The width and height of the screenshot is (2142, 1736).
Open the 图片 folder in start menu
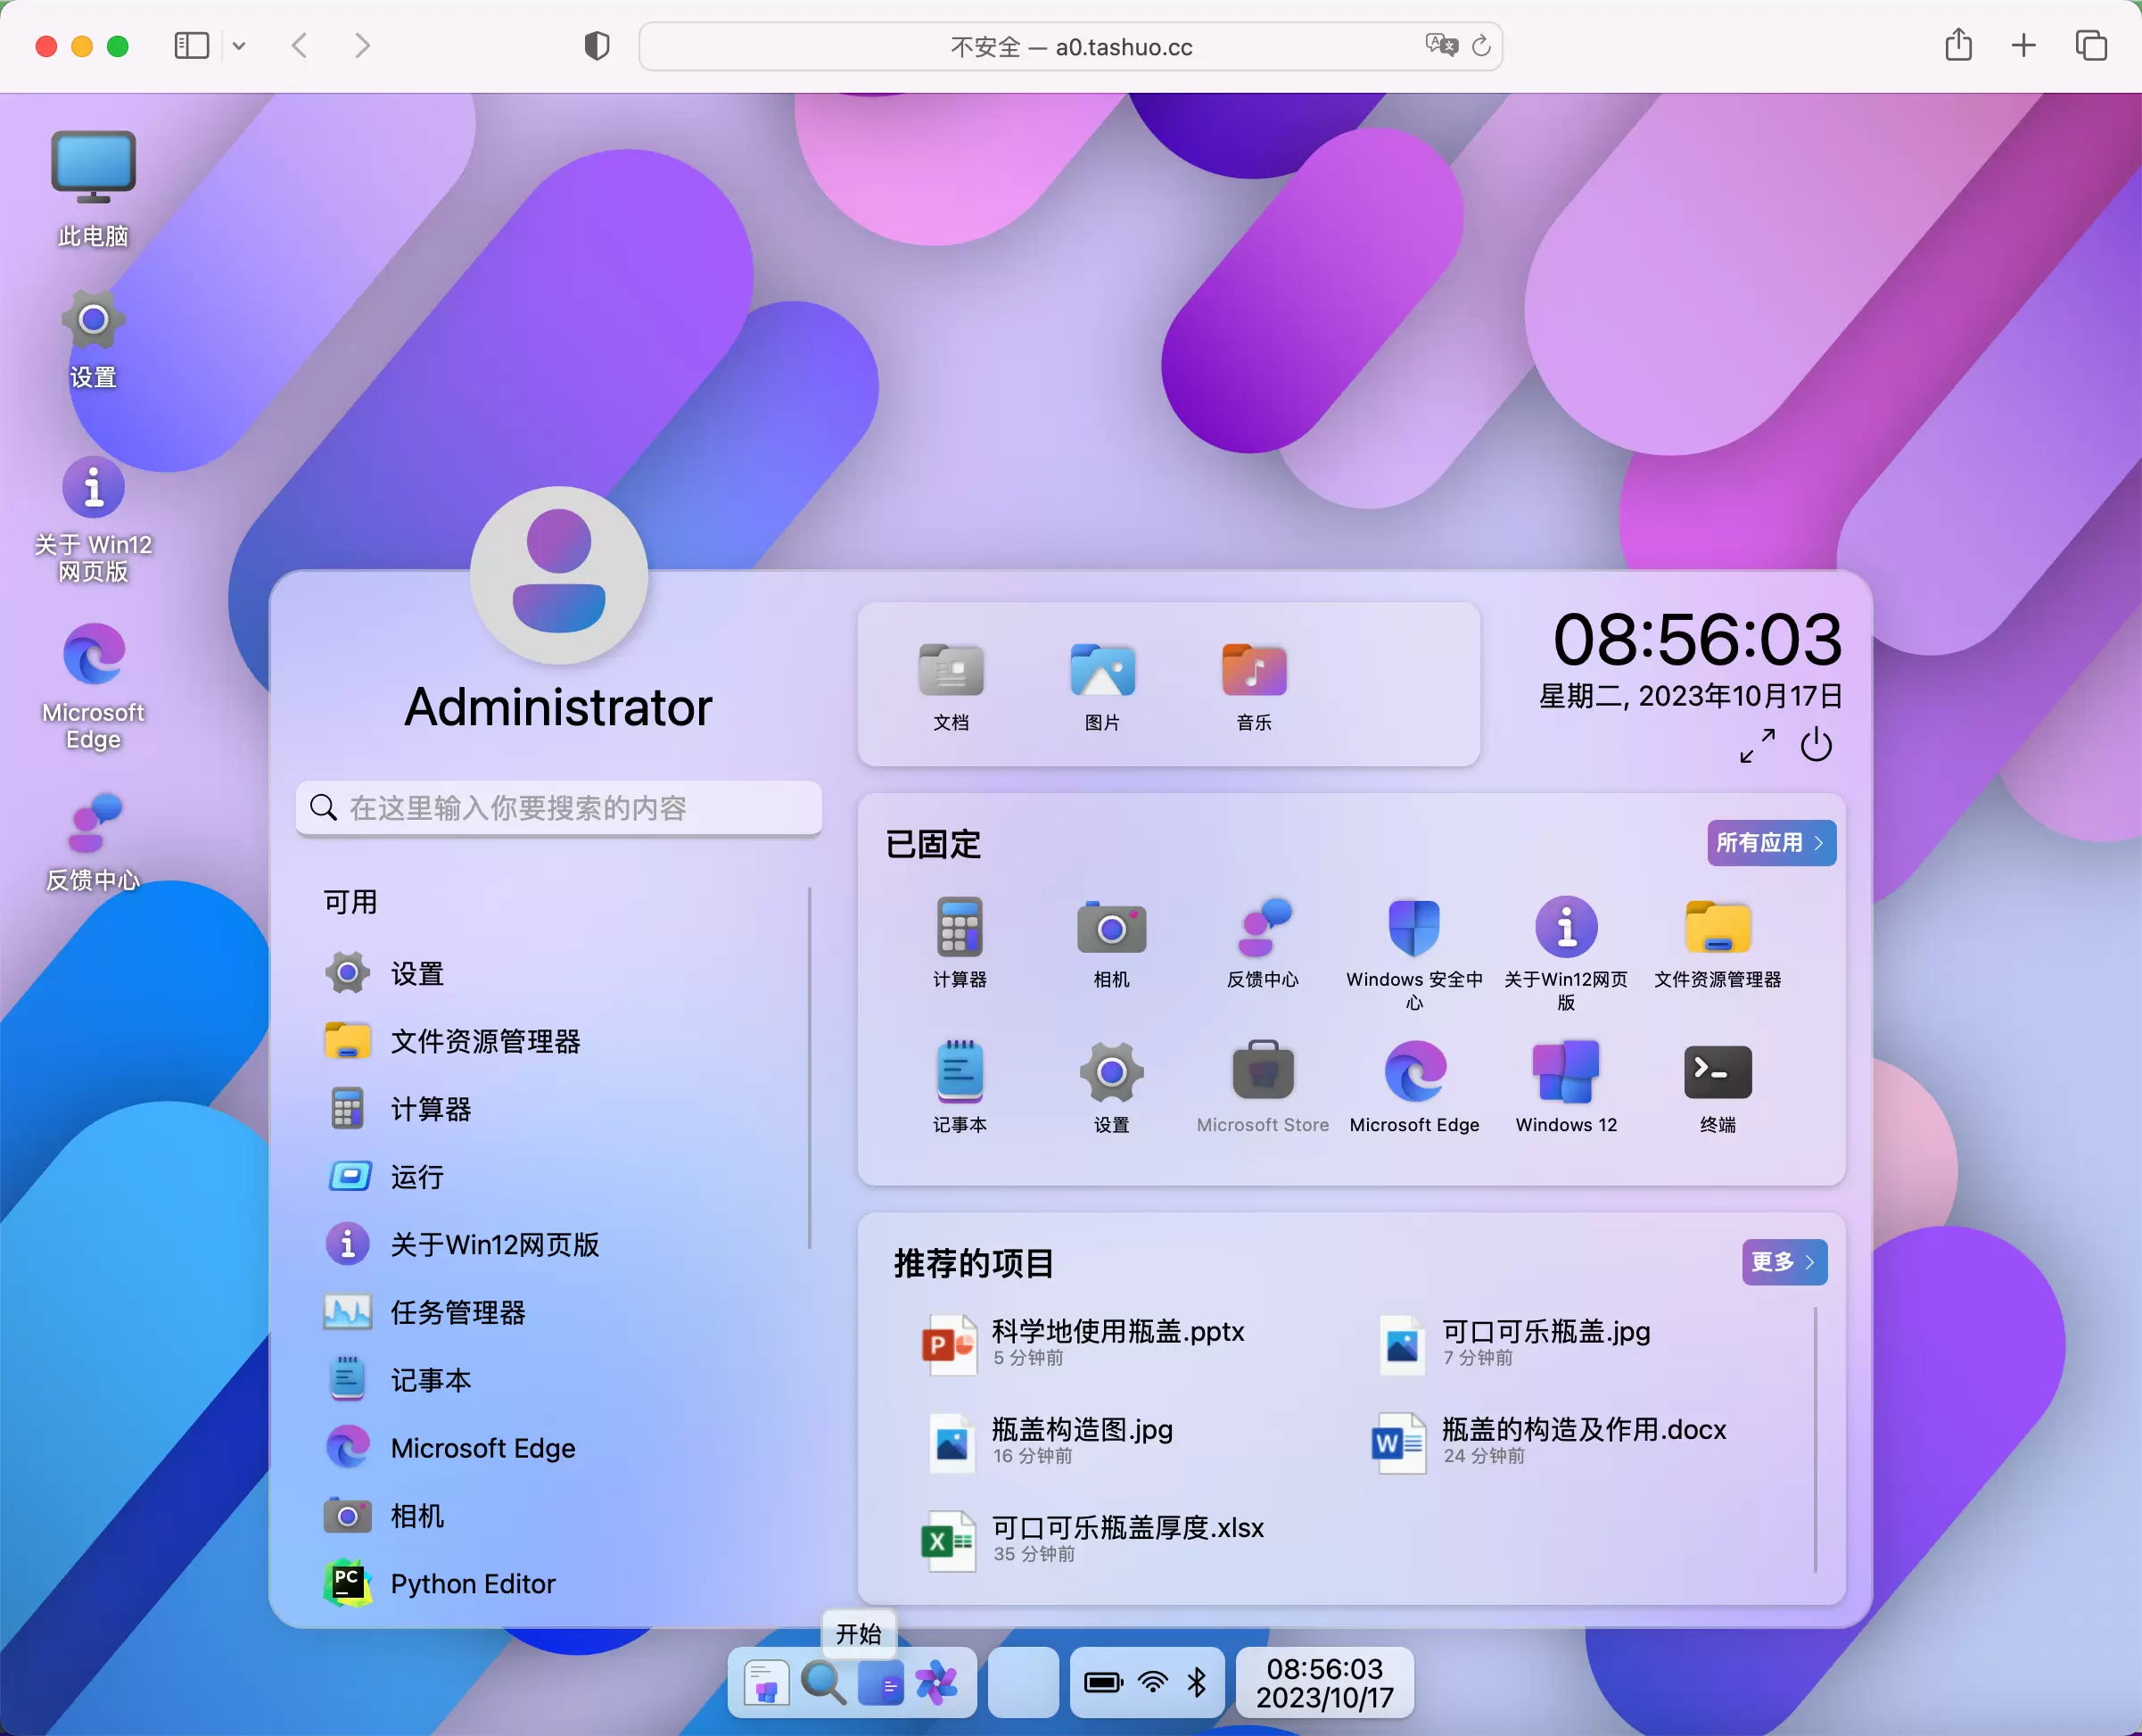1102,686
